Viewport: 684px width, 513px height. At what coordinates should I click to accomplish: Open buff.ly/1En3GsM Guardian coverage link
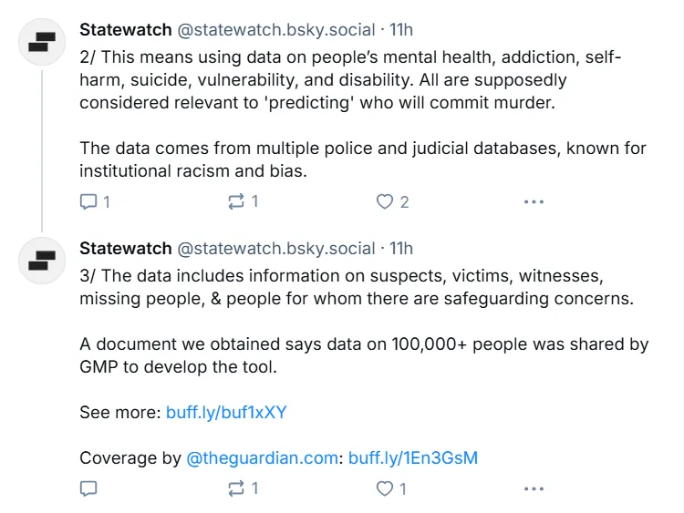pyautogui.click(x=413, y=458)
